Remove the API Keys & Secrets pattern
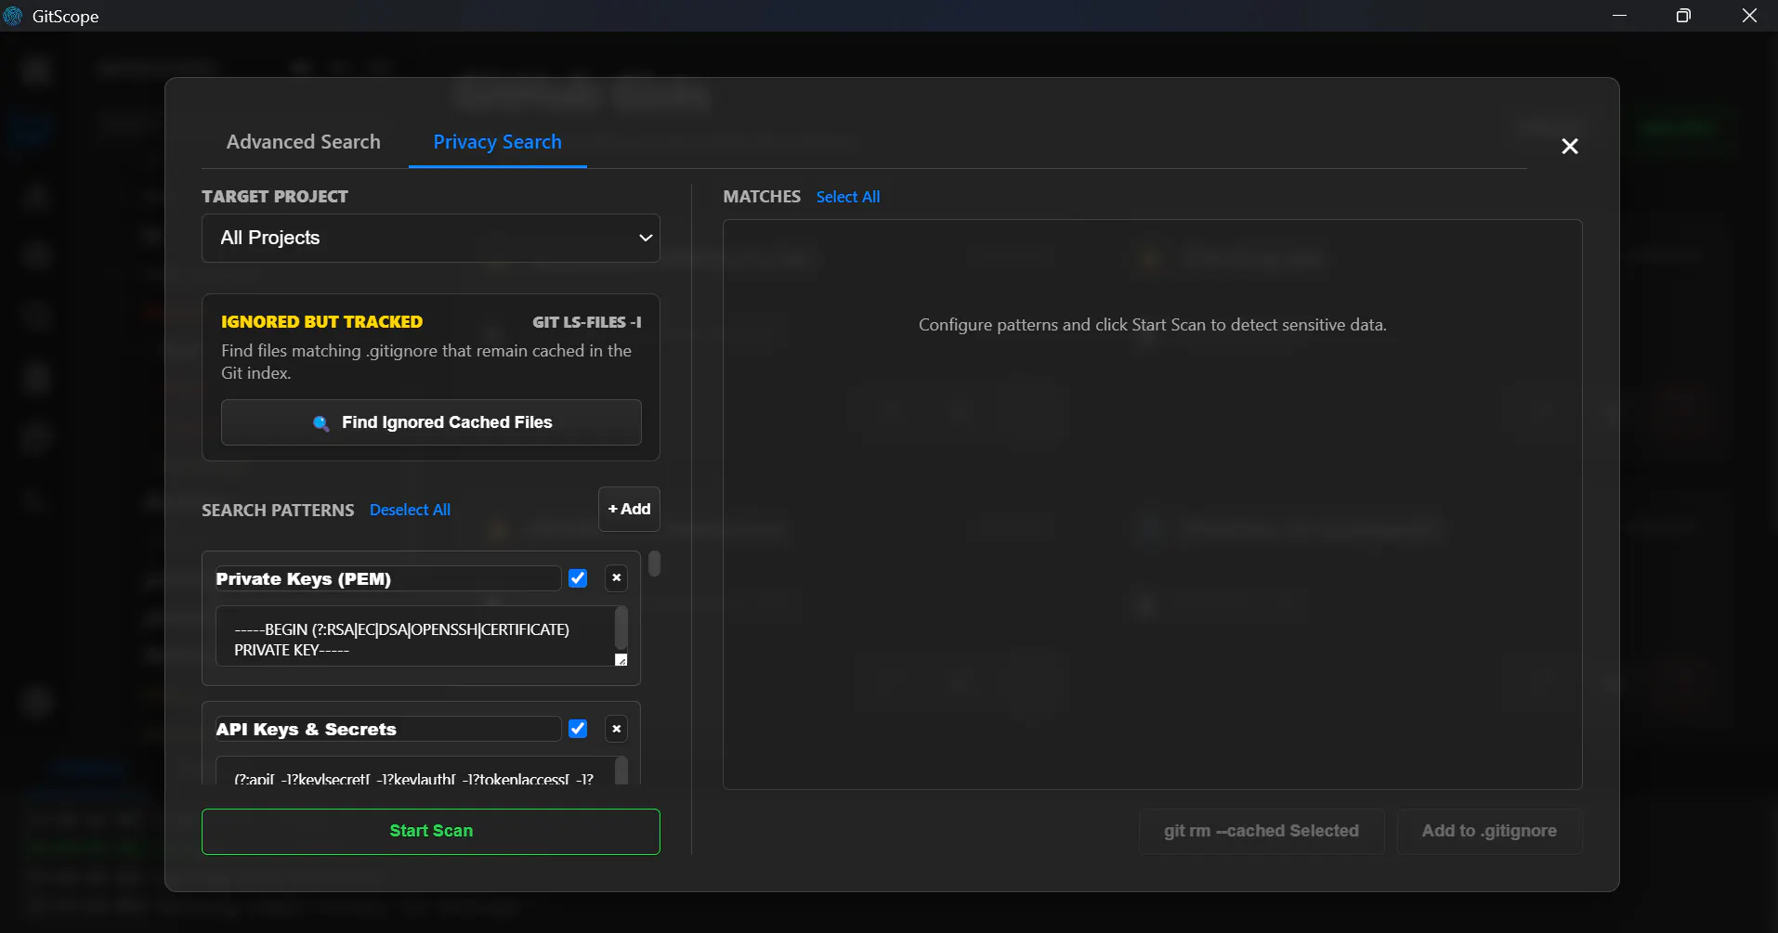Screen dimensions: 1778x933 point(616,729)
